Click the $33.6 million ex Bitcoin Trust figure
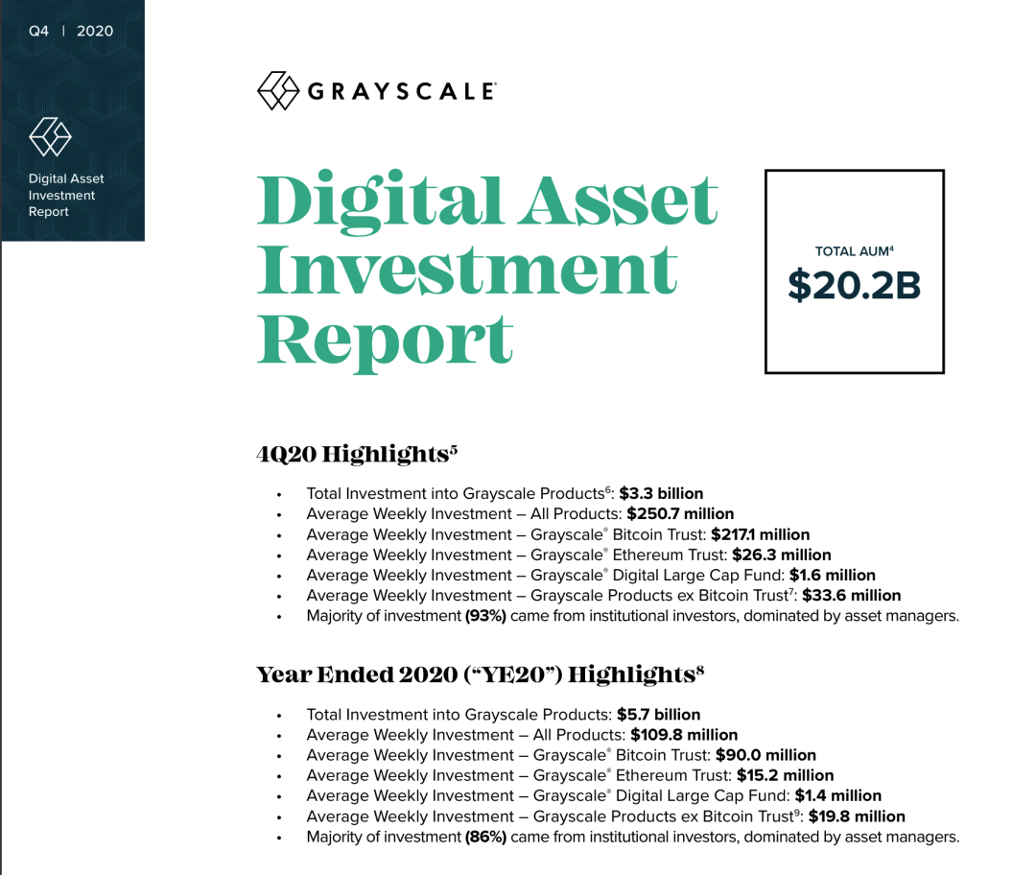Screen dimensions: 1036x875 [x=852, y=596]
